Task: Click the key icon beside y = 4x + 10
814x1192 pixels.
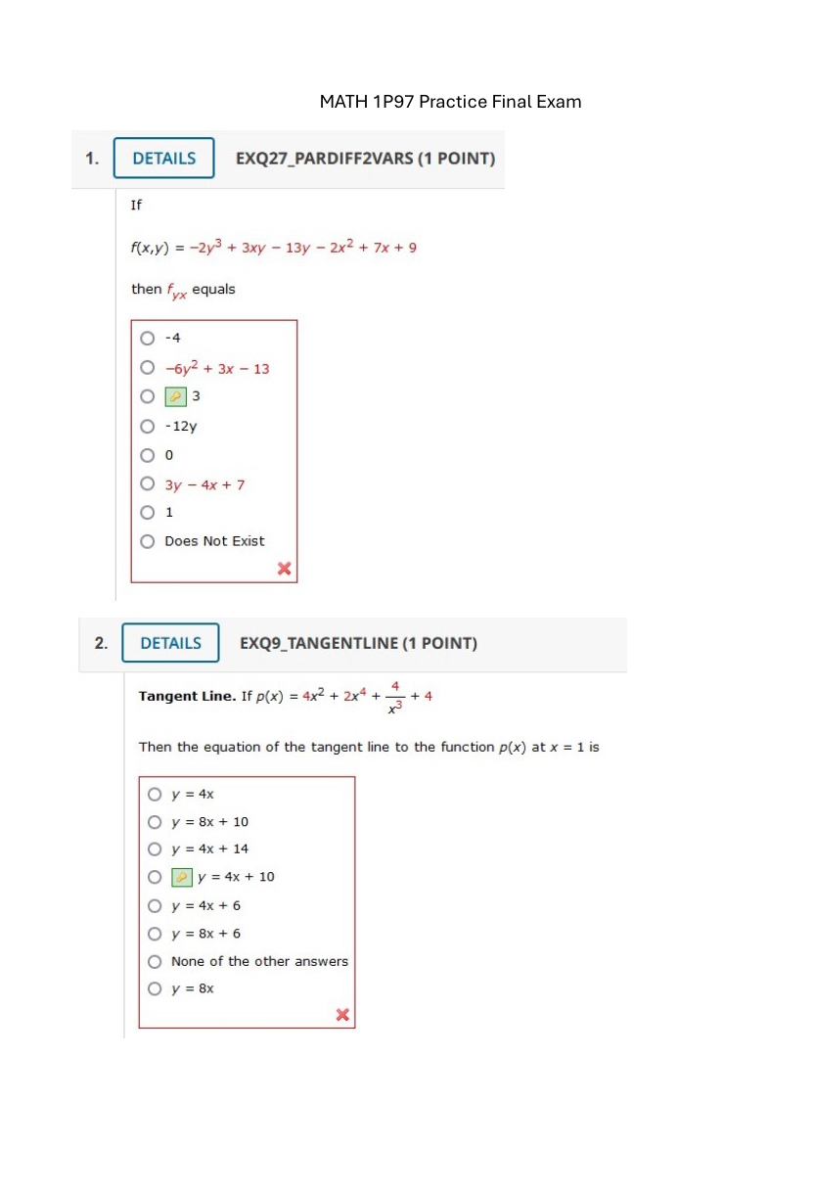Action: tap(184, 877)
